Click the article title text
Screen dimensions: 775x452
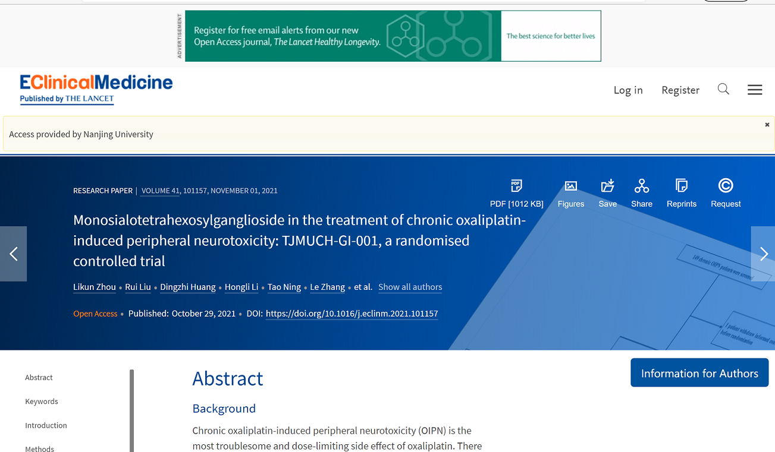click(300, 241)
